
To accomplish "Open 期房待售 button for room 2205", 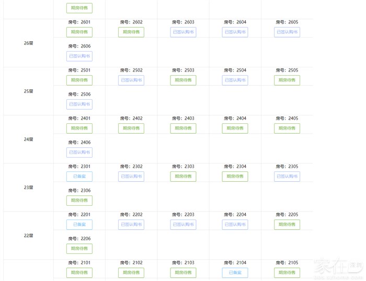I will click(x=287, y=225).
